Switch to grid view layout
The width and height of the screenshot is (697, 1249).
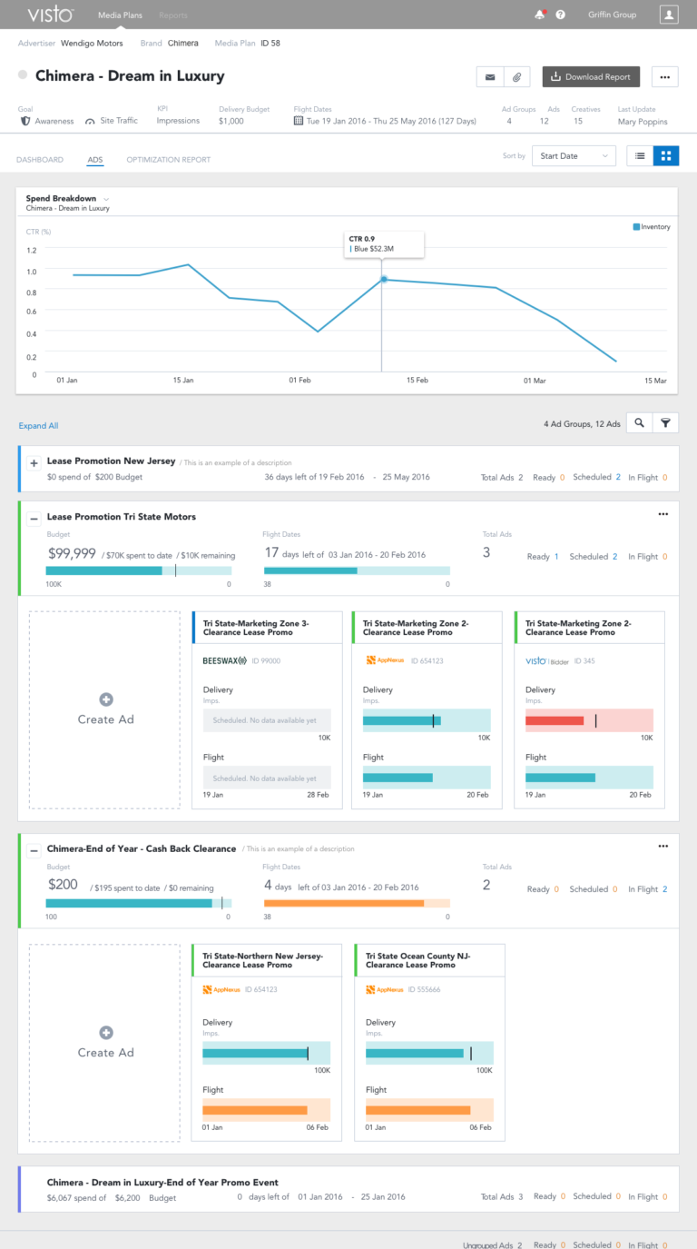[666, 155]
